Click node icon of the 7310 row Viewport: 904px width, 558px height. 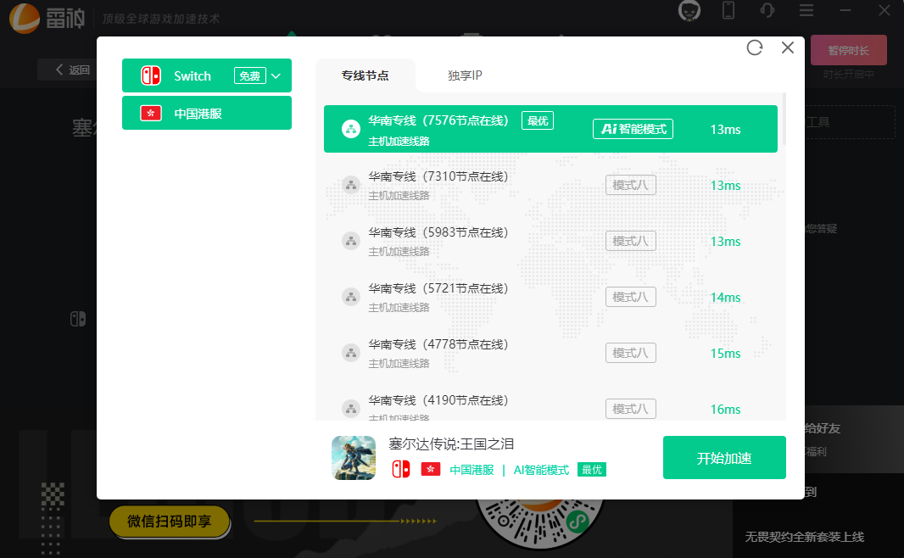(x=350, y=185)
